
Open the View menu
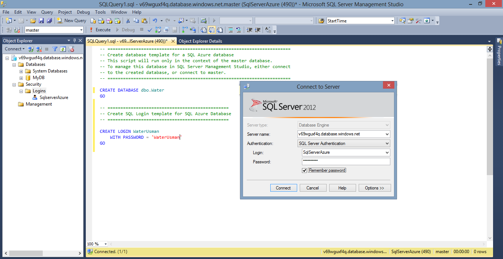click(x=32, y=12)
